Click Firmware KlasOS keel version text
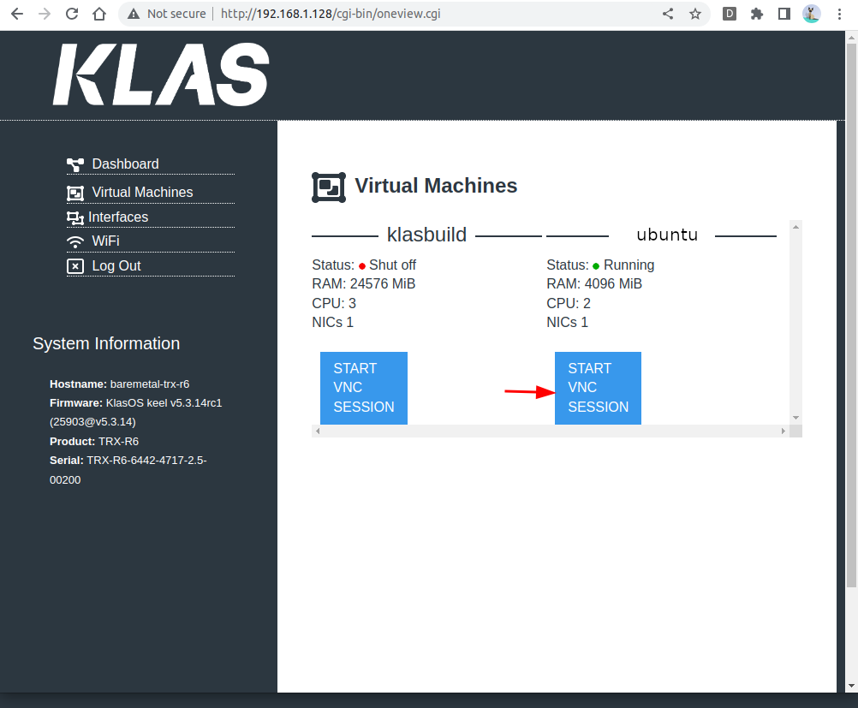The height and width of the screenshot is (708, 858). [x=135, y=412]
